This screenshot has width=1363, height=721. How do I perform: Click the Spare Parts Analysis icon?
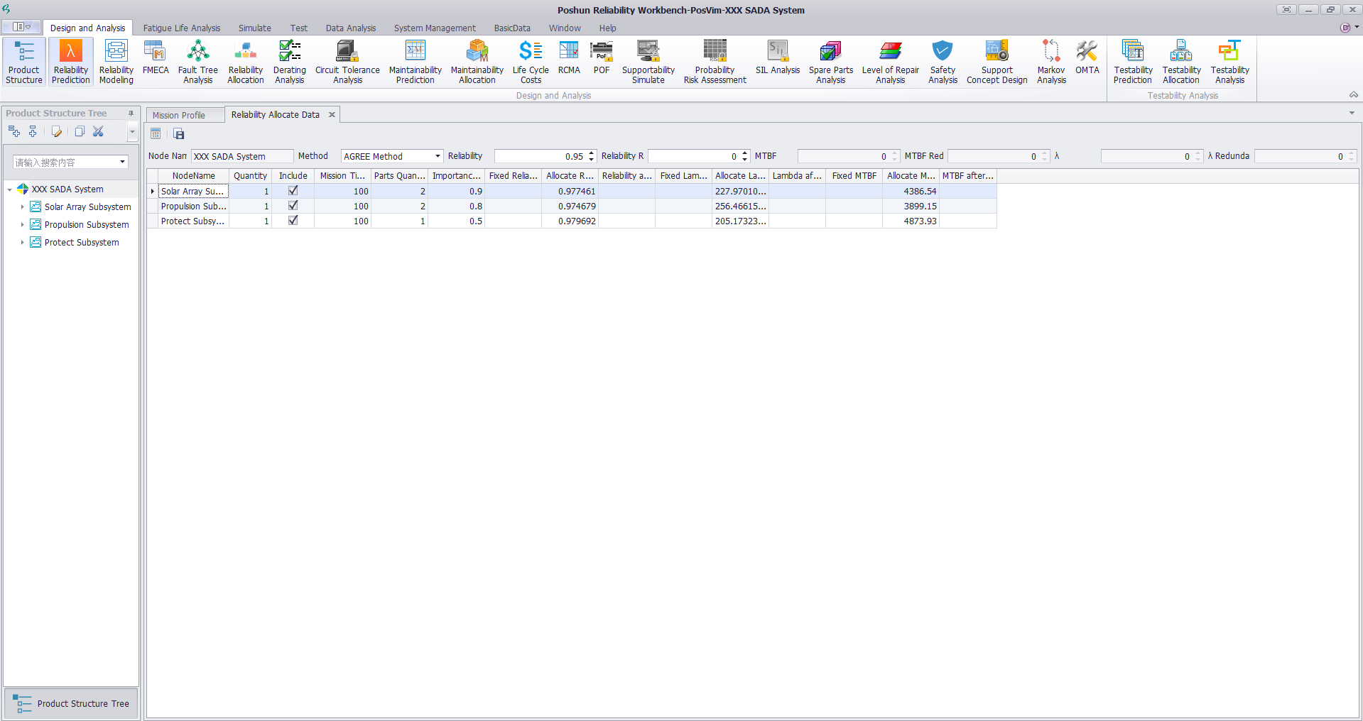coord(830,61)
